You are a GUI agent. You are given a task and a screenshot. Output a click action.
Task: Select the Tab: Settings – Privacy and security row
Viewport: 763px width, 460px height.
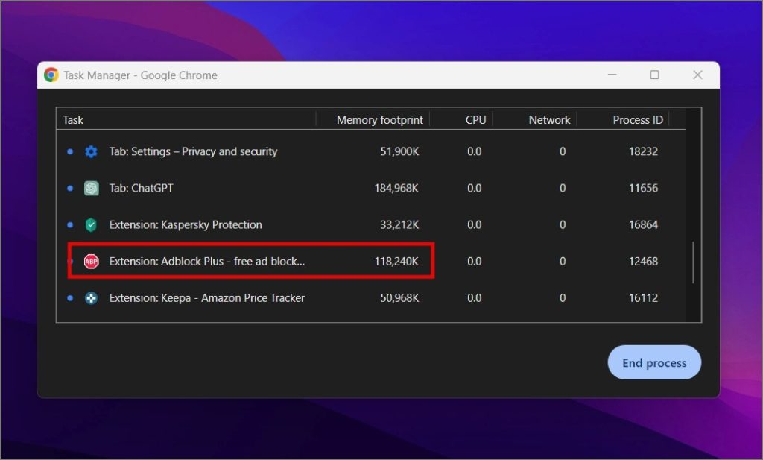click(x=371, y=151)
